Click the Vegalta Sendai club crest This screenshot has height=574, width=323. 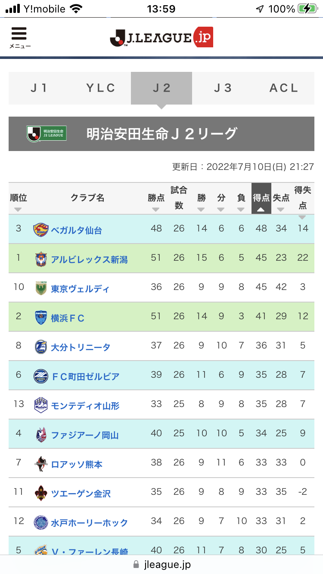40,230
